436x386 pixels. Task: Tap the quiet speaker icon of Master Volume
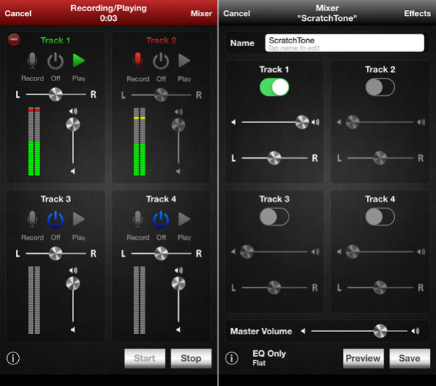click(x=303, y=331)
